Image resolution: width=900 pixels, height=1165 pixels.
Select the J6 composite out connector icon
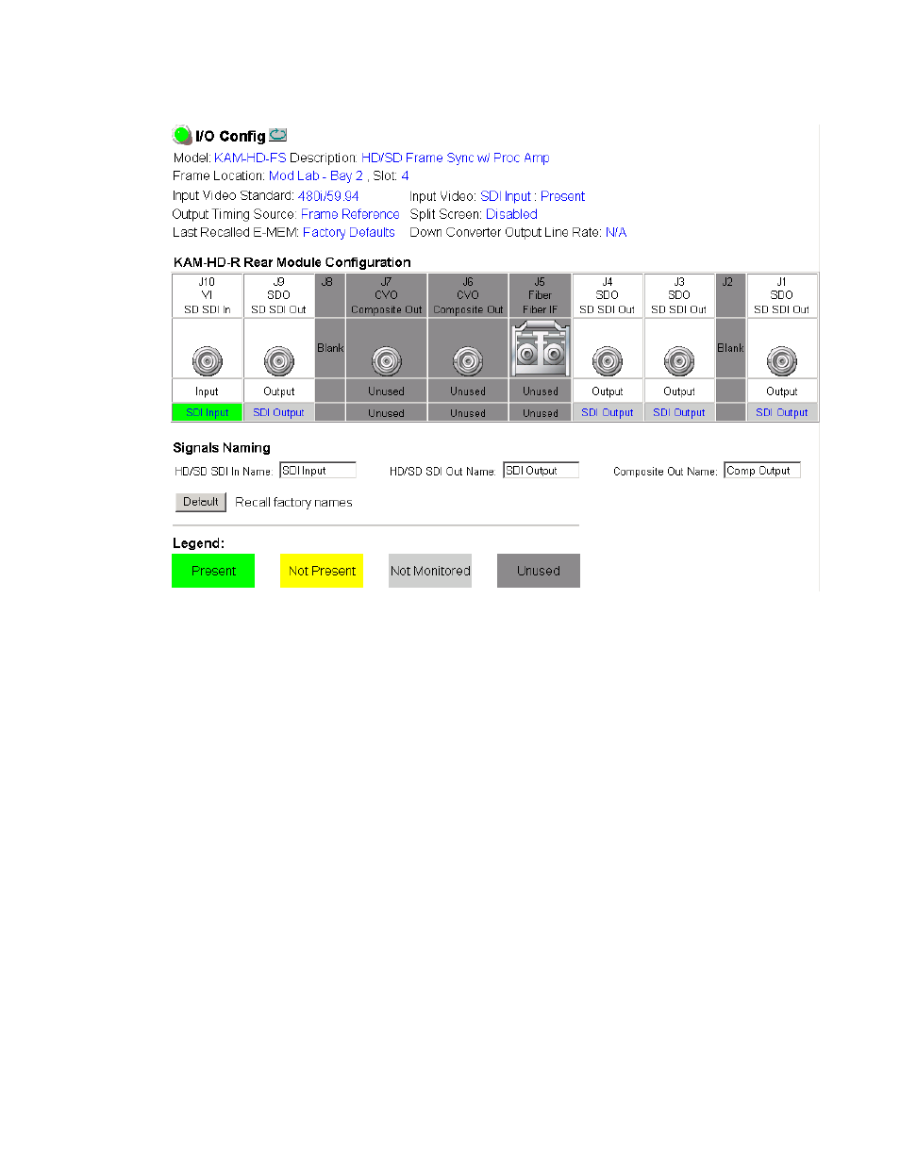click(468, 360)
